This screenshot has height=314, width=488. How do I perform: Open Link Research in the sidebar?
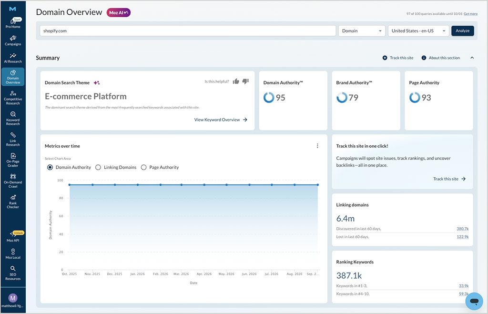13,139
